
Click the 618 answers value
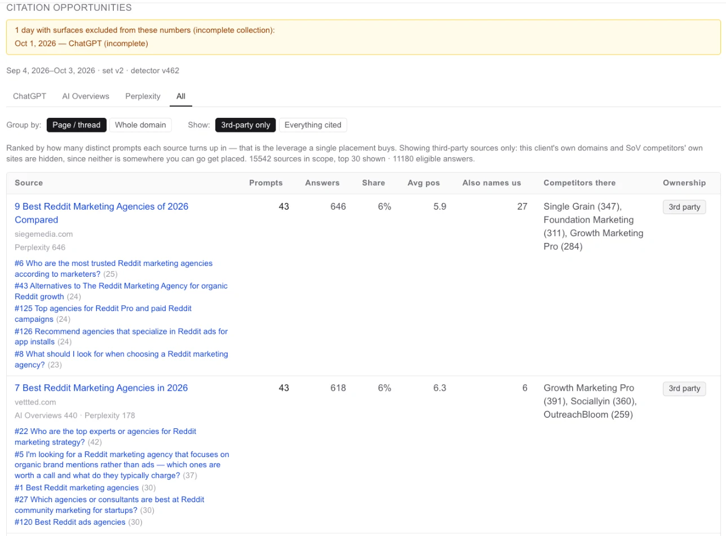click(338, 388)
